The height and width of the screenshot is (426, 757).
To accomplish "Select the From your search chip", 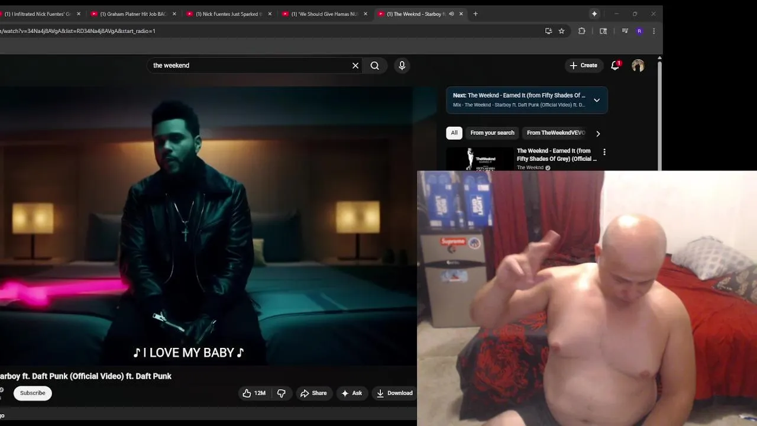I will pyautogui.click(x=492, y=133).
